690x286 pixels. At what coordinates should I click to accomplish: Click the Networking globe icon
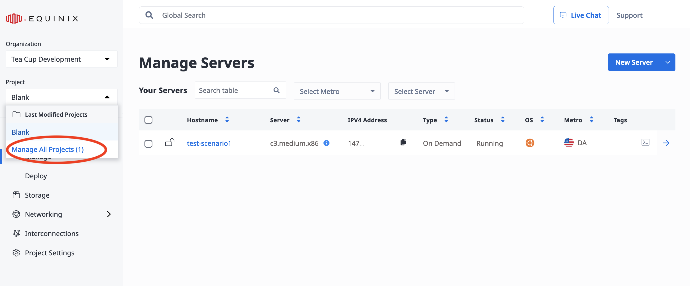click(x=16, y=214)
